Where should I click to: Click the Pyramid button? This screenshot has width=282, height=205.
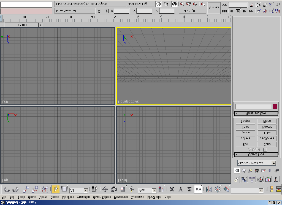pyautogui.click(x=267, y=127)
